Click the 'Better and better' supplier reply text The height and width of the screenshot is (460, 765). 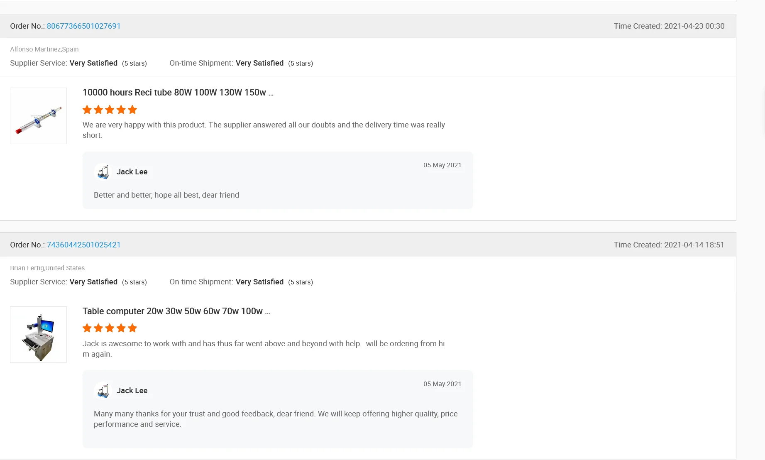166,195
